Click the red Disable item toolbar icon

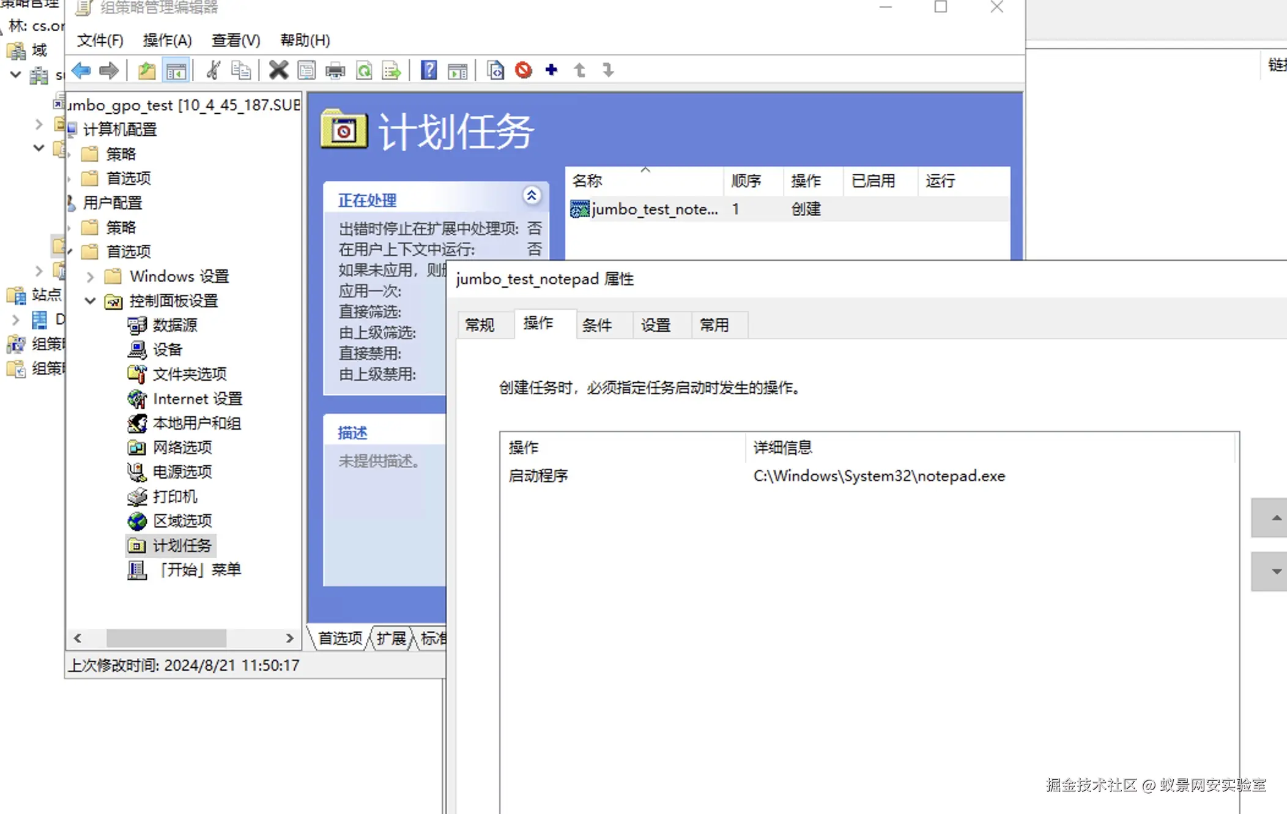click(524, 70)
